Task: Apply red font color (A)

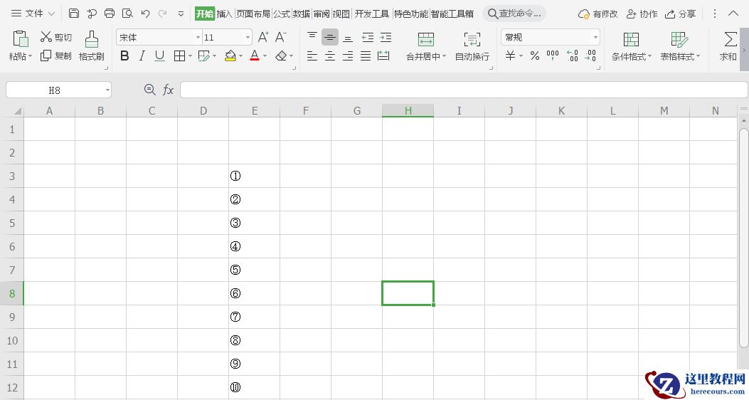Action: [x=255, y=56]
